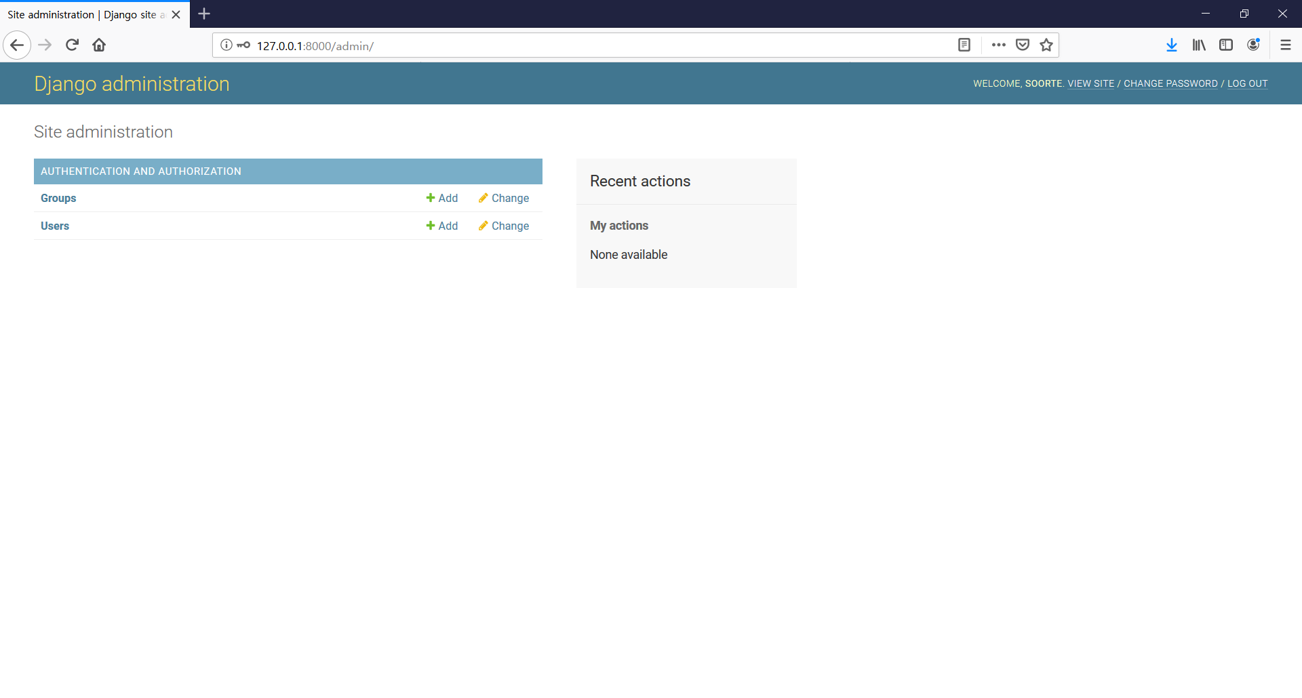The image size is (1302, 698).
Task: Open Authentication and Authorization section header
Action: [141, 171]
